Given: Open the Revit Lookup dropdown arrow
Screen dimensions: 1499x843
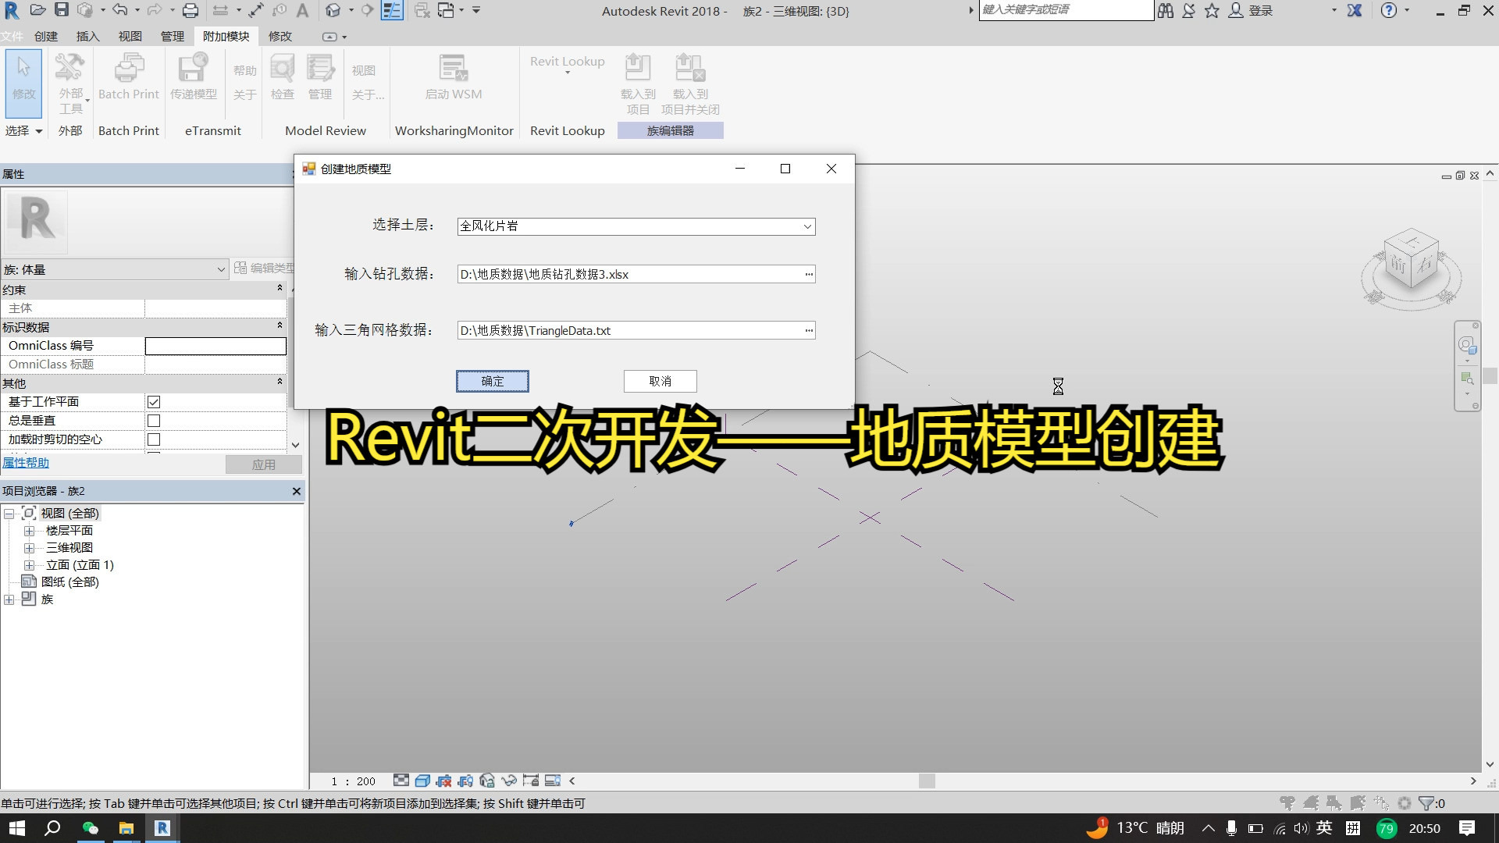Looking at the screenshot, I should [x=567, y=71].
